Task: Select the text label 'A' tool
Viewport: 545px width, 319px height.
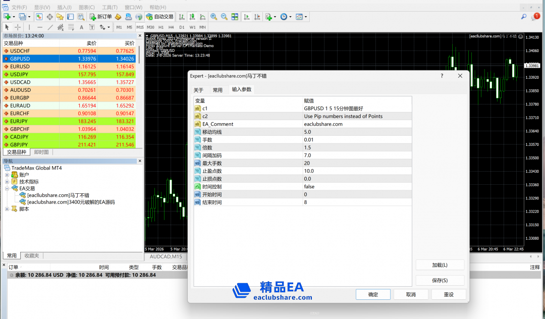Action: point(81,27)
